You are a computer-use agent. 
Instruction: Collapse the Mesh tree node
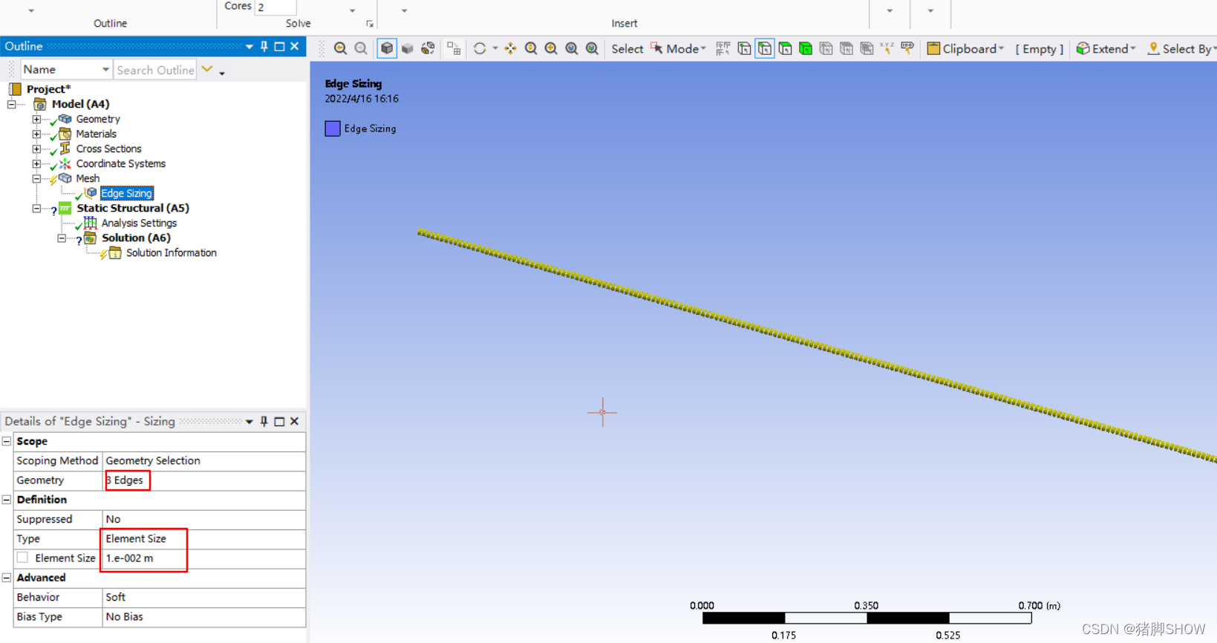click(x=36, y=179)
